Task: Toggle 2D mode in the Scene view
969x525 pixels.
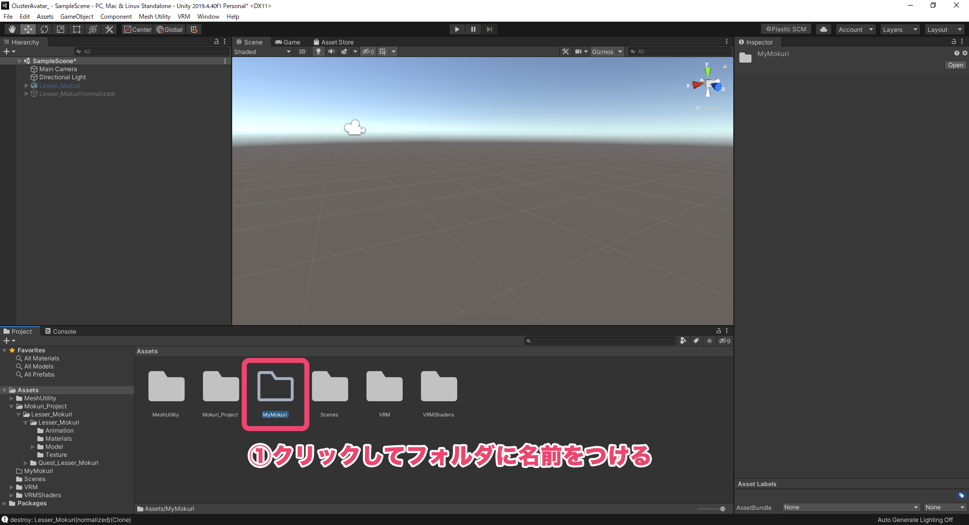Action: tap(302, 51)
